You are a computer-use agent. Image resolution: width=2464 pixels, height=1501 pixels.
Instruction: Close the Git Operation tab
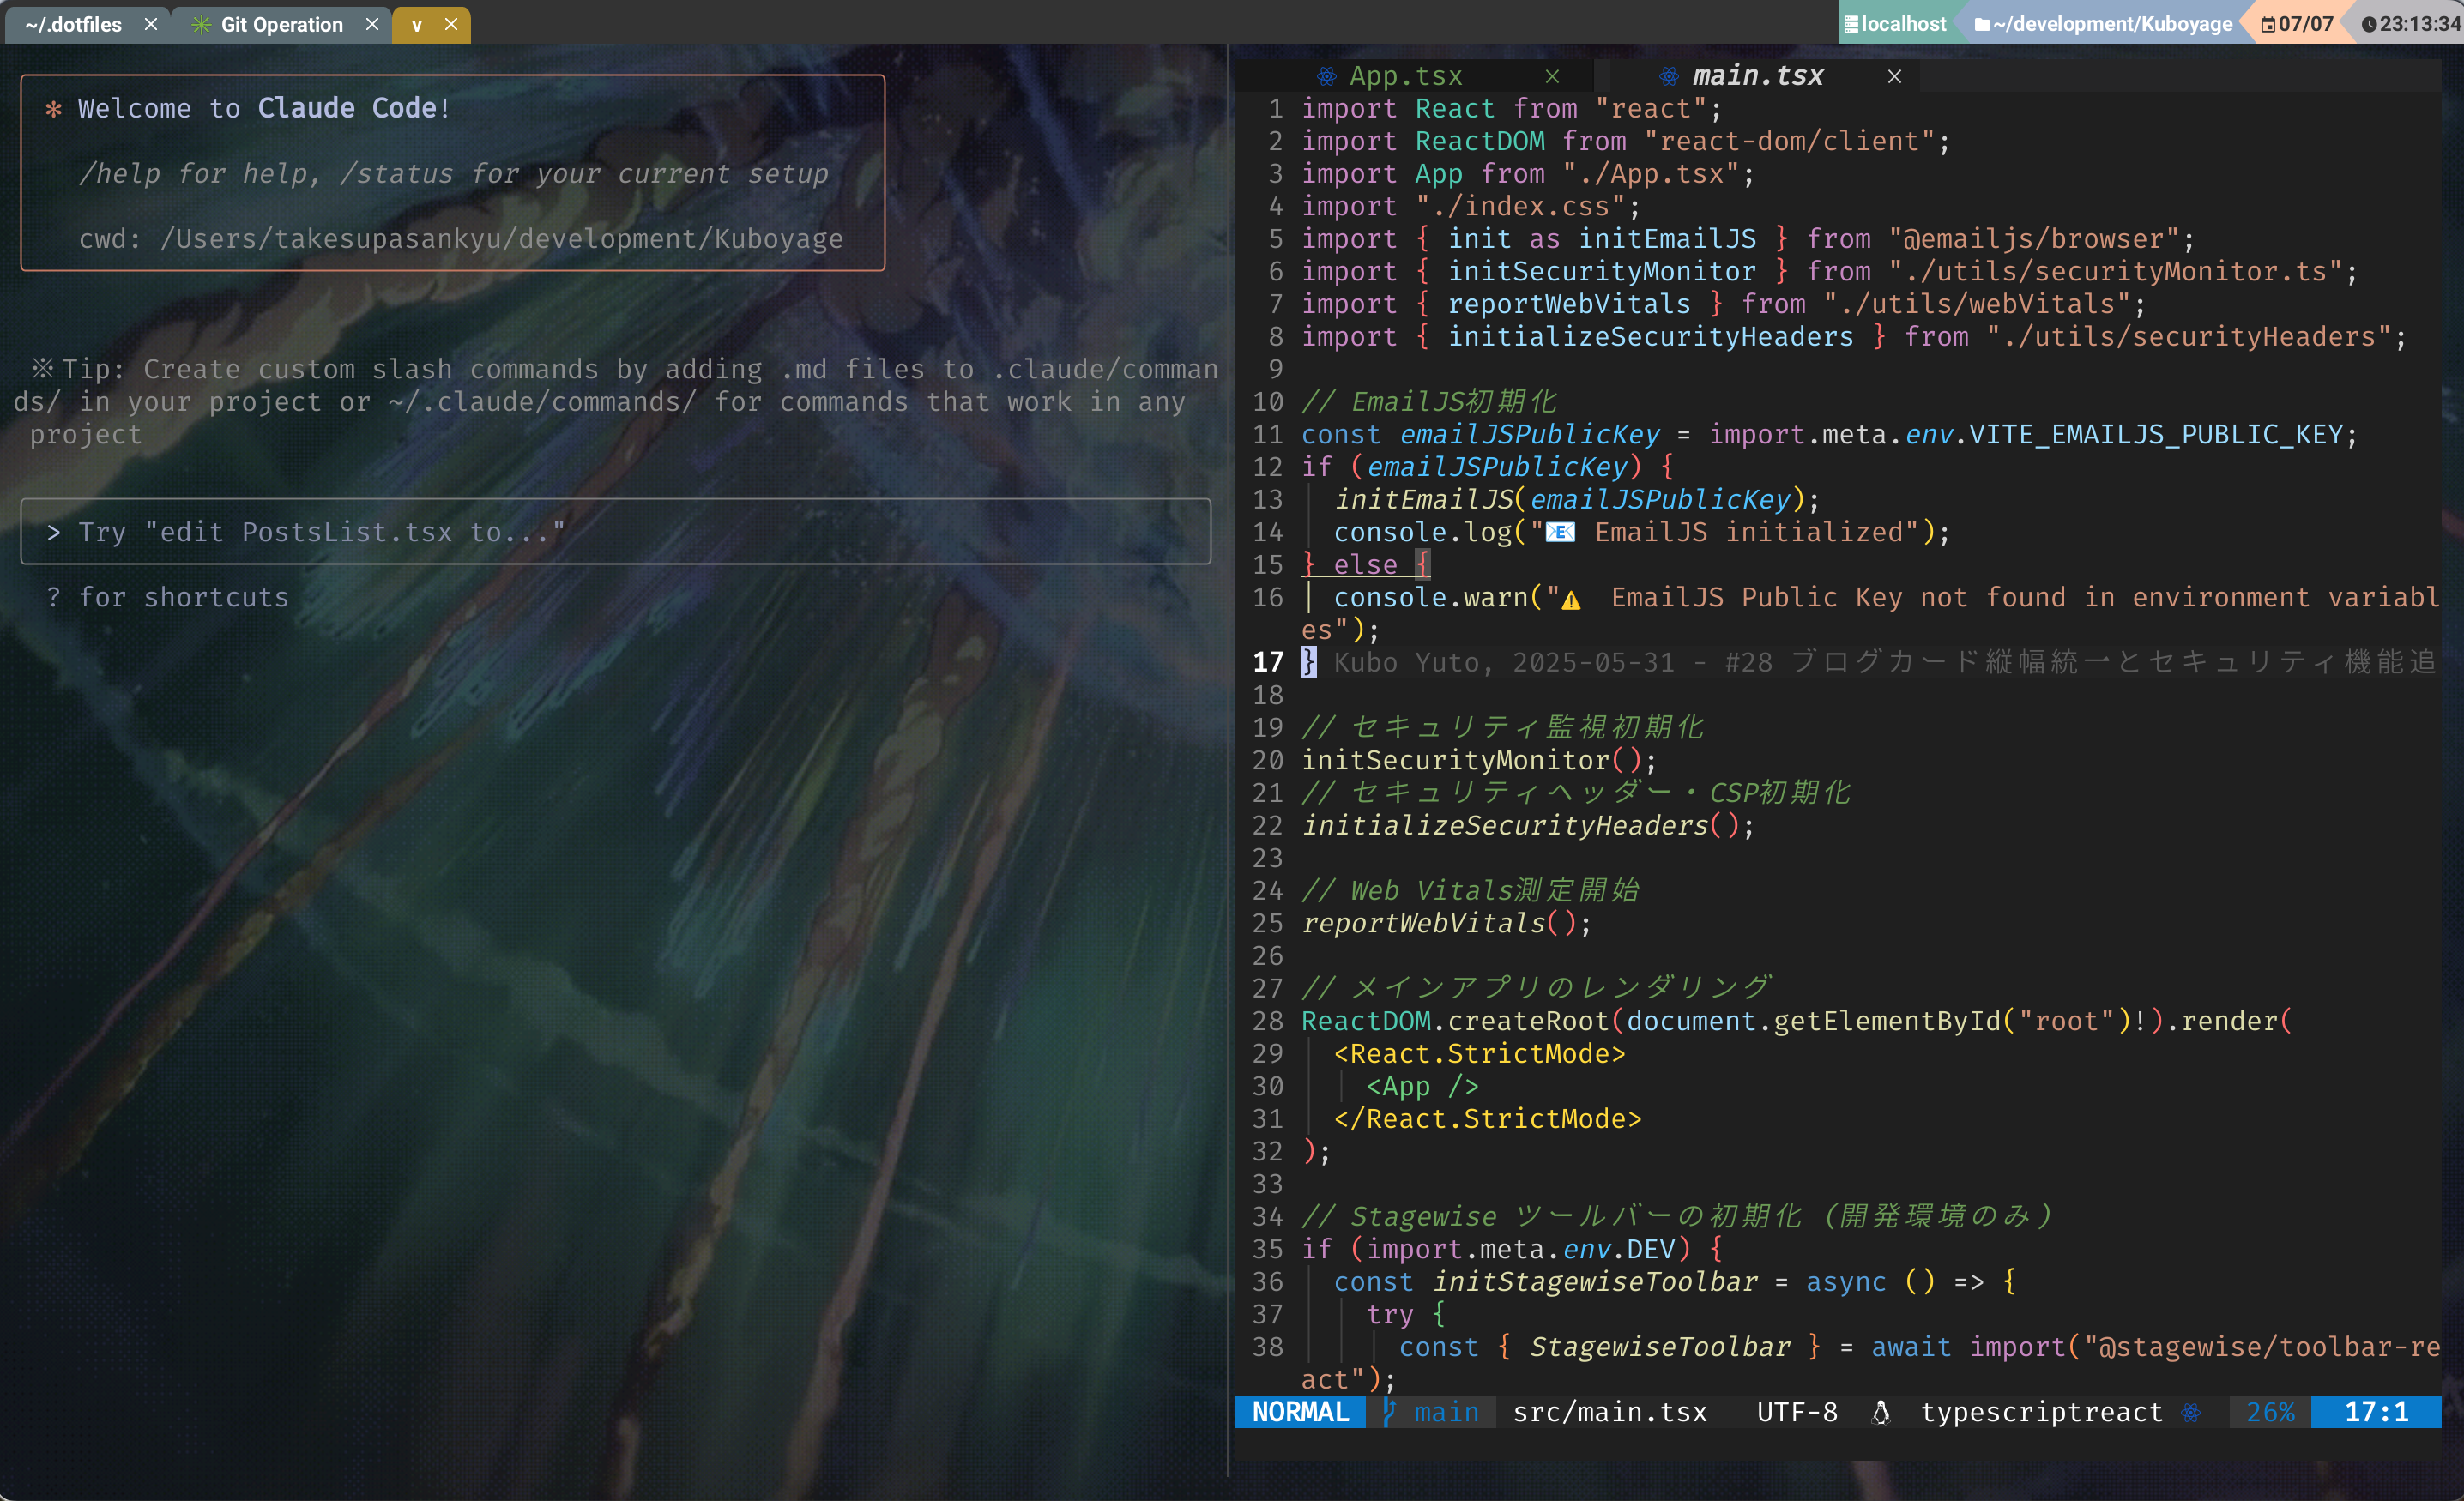[372, 24]
